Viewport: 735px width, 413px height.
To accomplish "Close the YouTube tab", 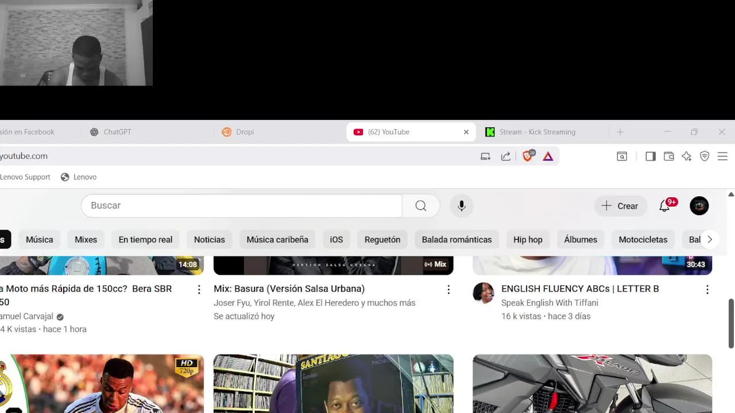I will click(466, 132).
